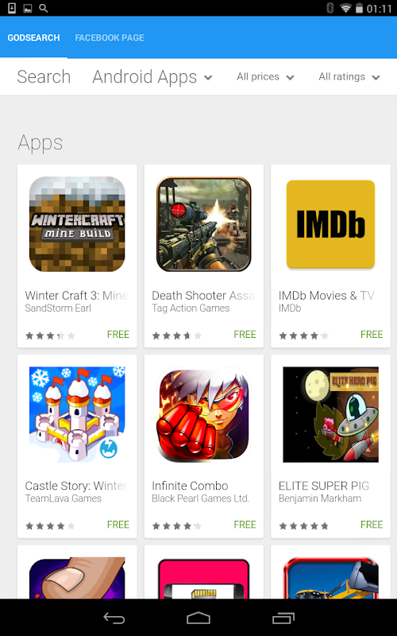Switch to the FACEBOOK PAGE tab
The width and height of the screenshot is (397, 636).
[110, 37]
